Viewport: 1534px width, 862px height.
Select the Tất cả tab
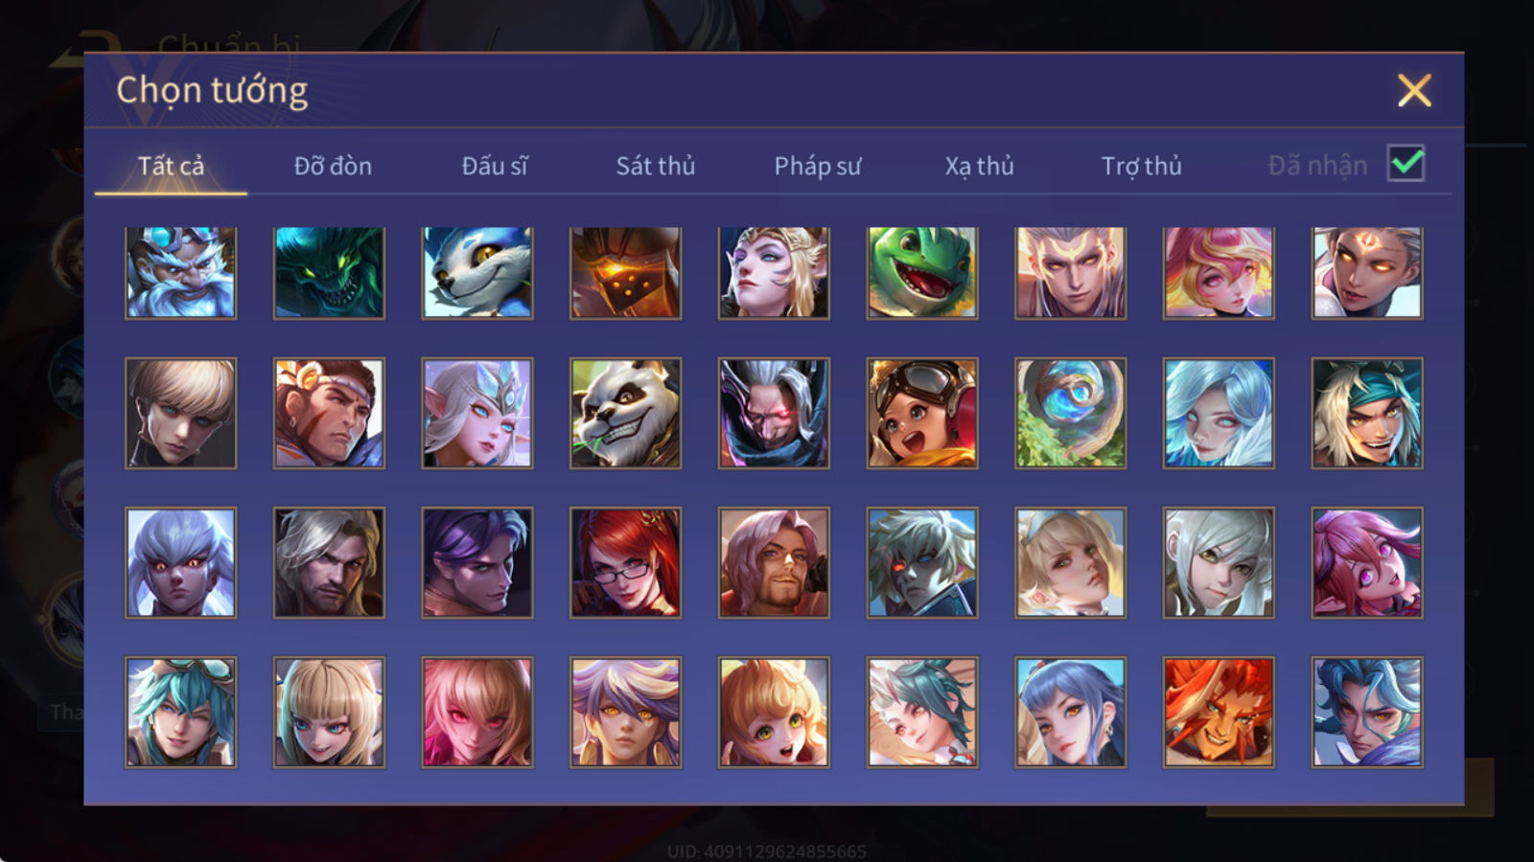(171, 166)
